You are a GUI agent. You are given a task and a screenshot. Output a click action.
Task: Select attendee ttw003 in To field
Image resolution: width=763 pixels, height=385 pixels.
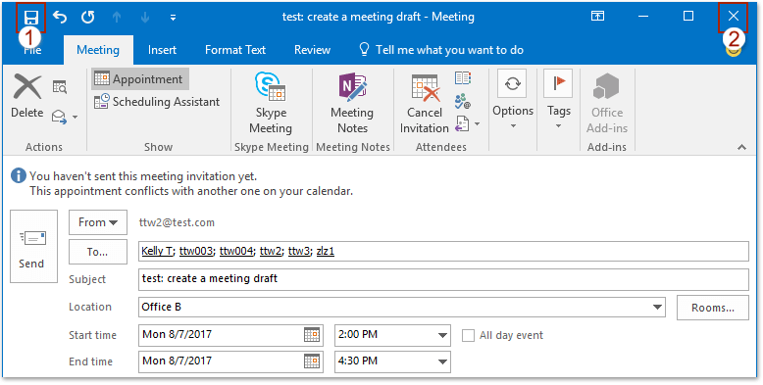[197, 252]
